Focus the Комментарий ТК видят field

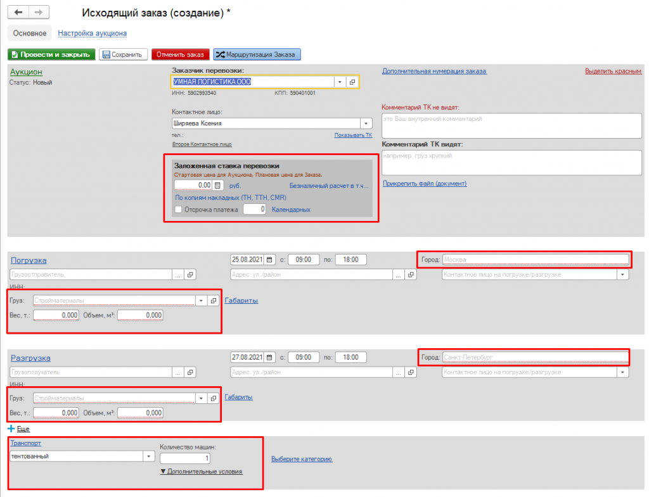(511, 163)
